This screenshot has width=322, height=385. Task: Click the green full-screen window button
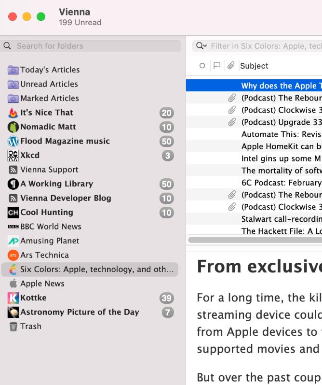(41, 17)
